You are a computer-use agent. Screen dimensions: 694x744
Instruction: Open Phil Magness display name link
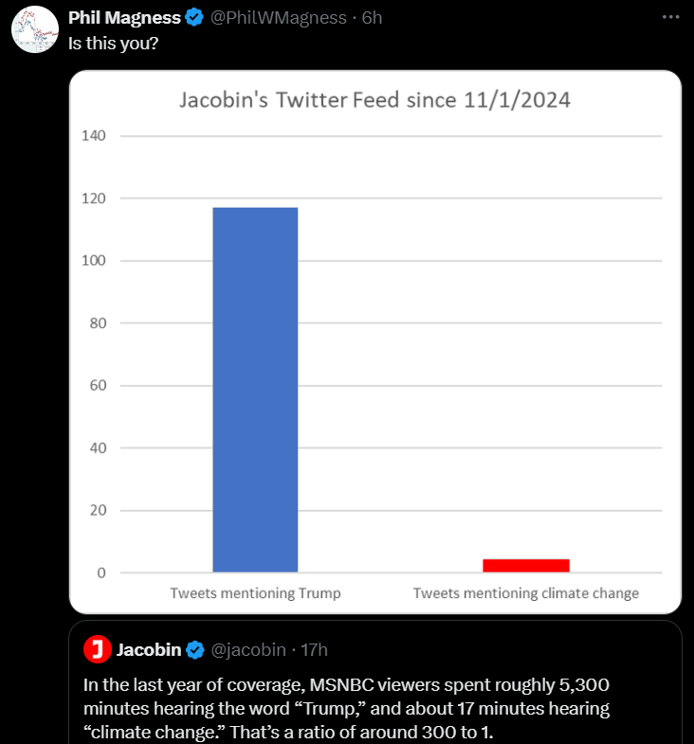pos(124,18)
